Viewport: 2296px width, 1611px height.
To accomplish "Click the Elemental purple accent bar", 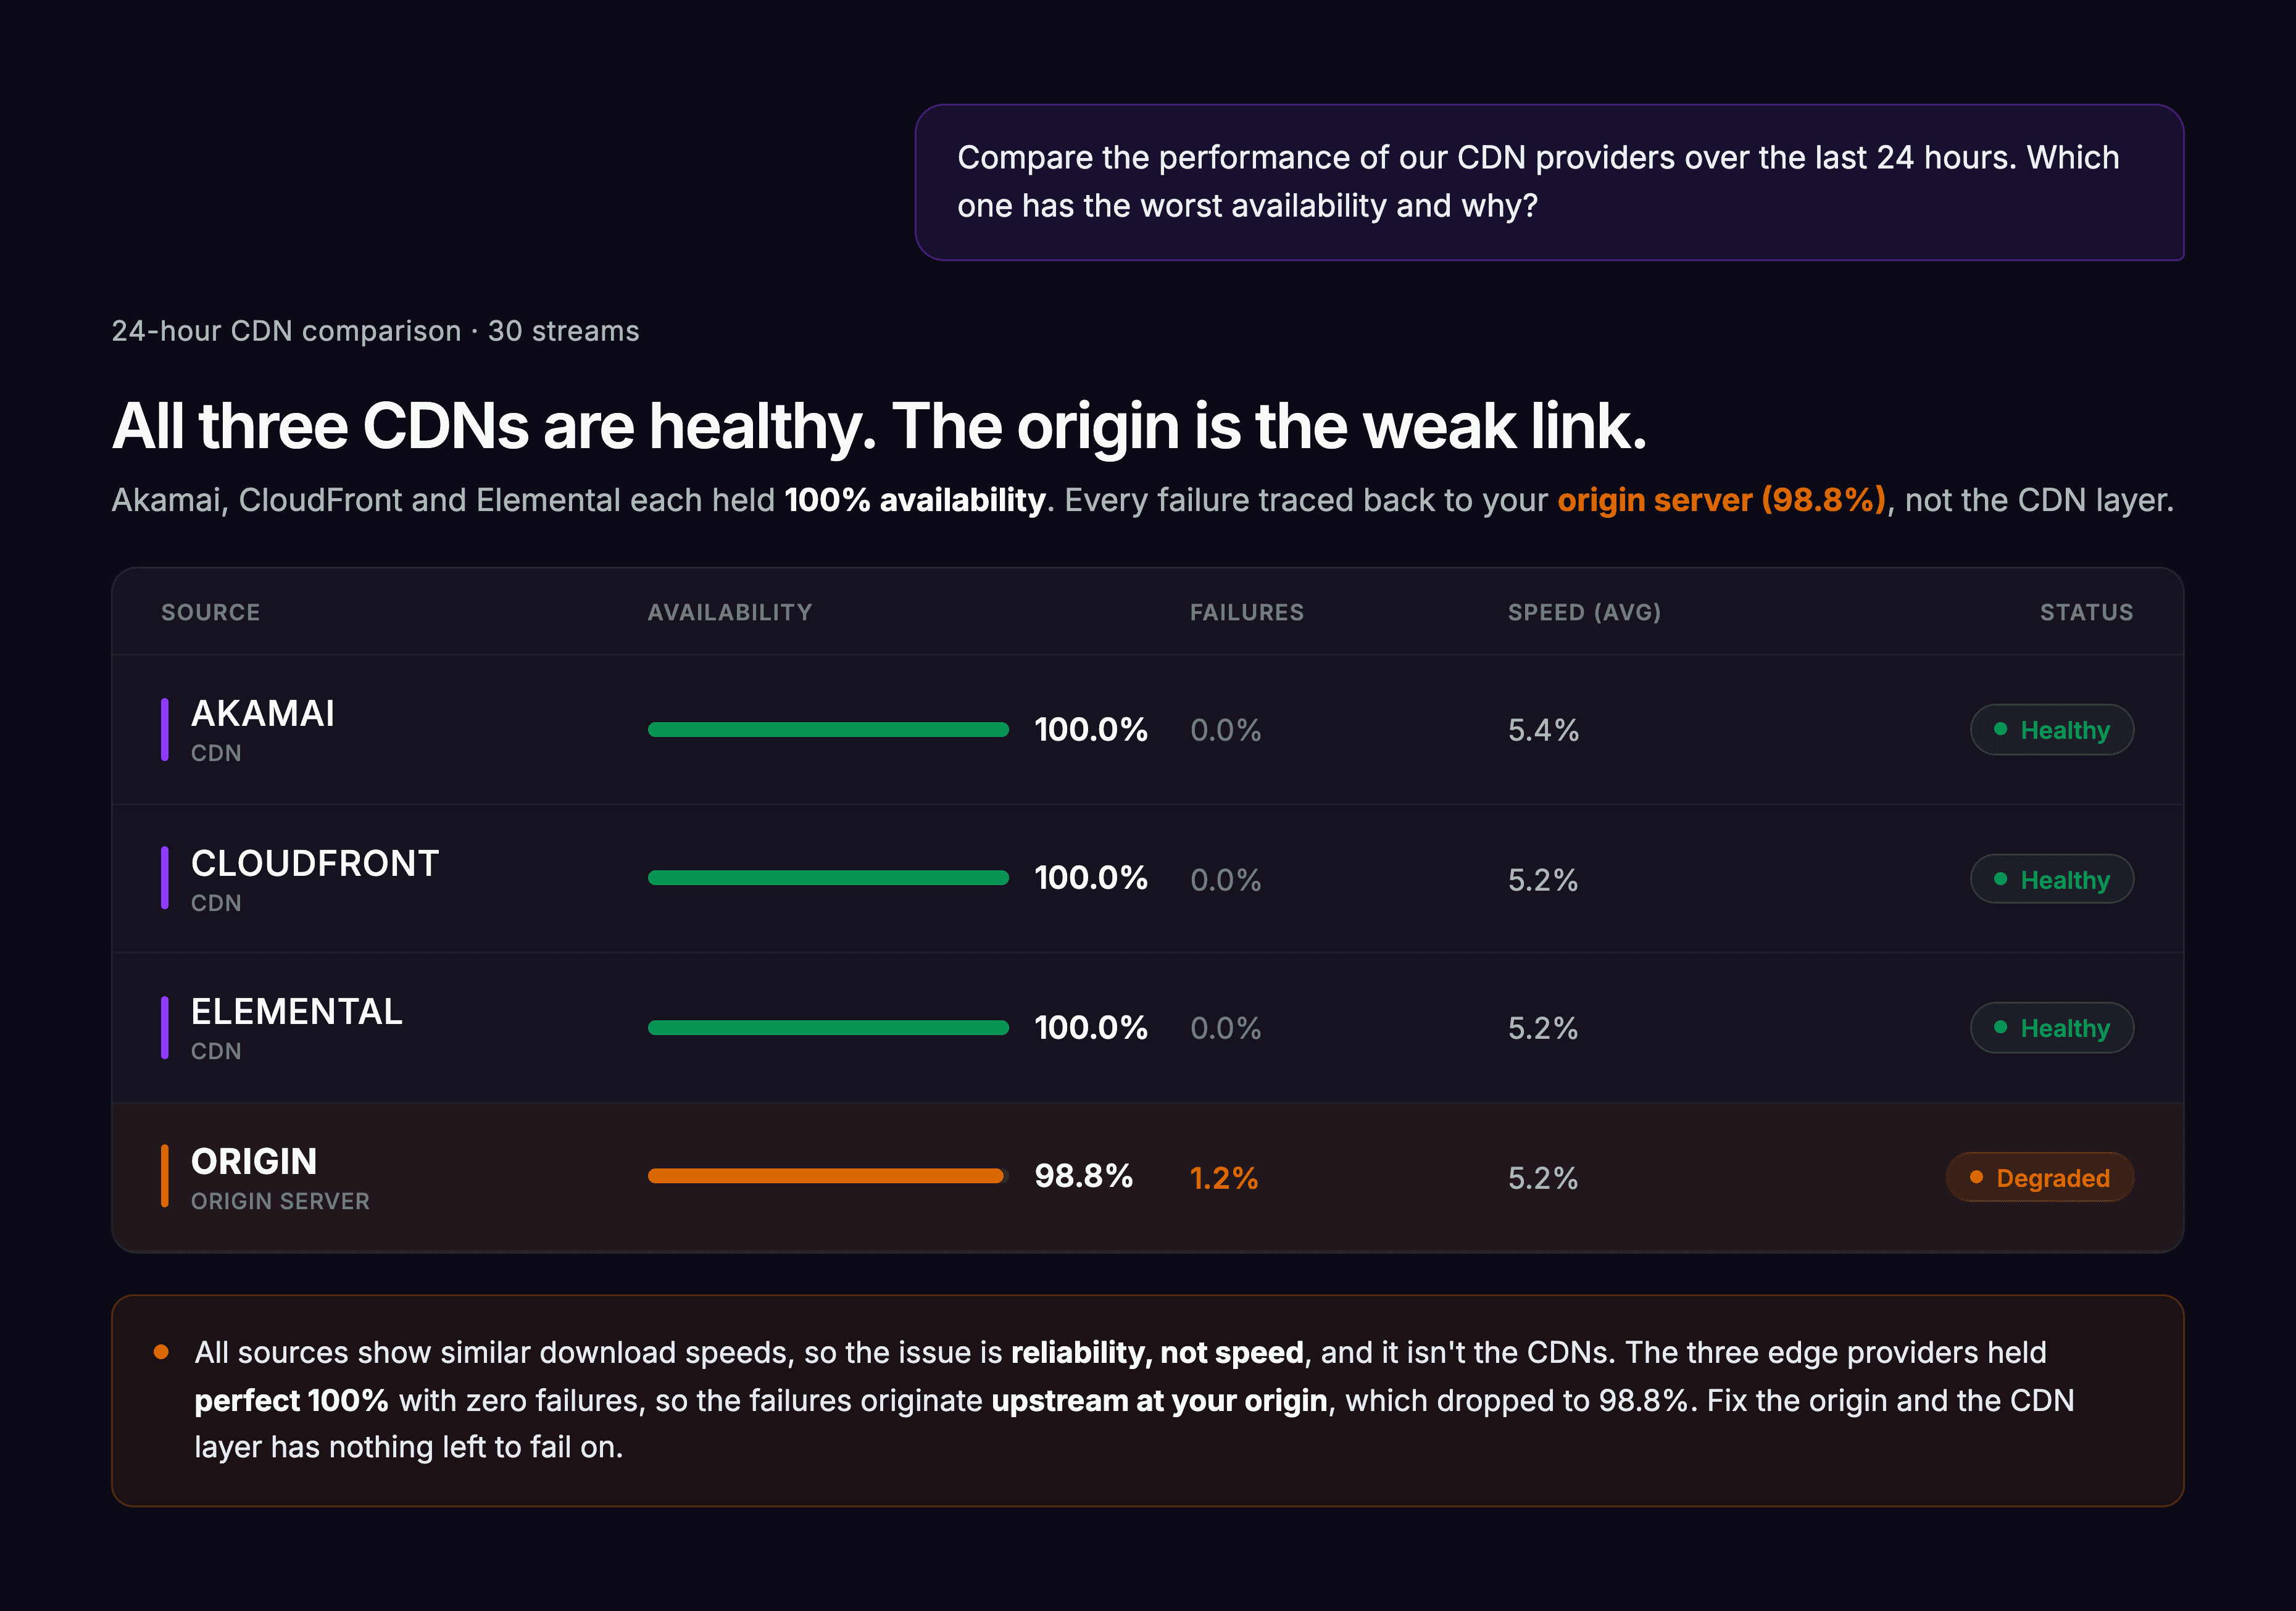I will [x=165, y=1027].
